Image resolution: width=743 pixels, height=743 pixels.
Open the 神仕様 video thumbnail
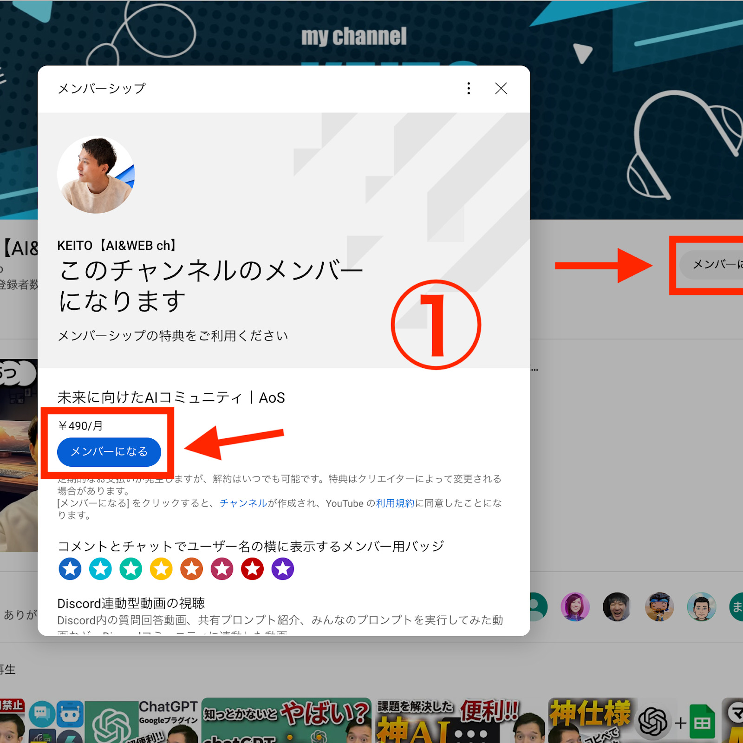point(632,720)
